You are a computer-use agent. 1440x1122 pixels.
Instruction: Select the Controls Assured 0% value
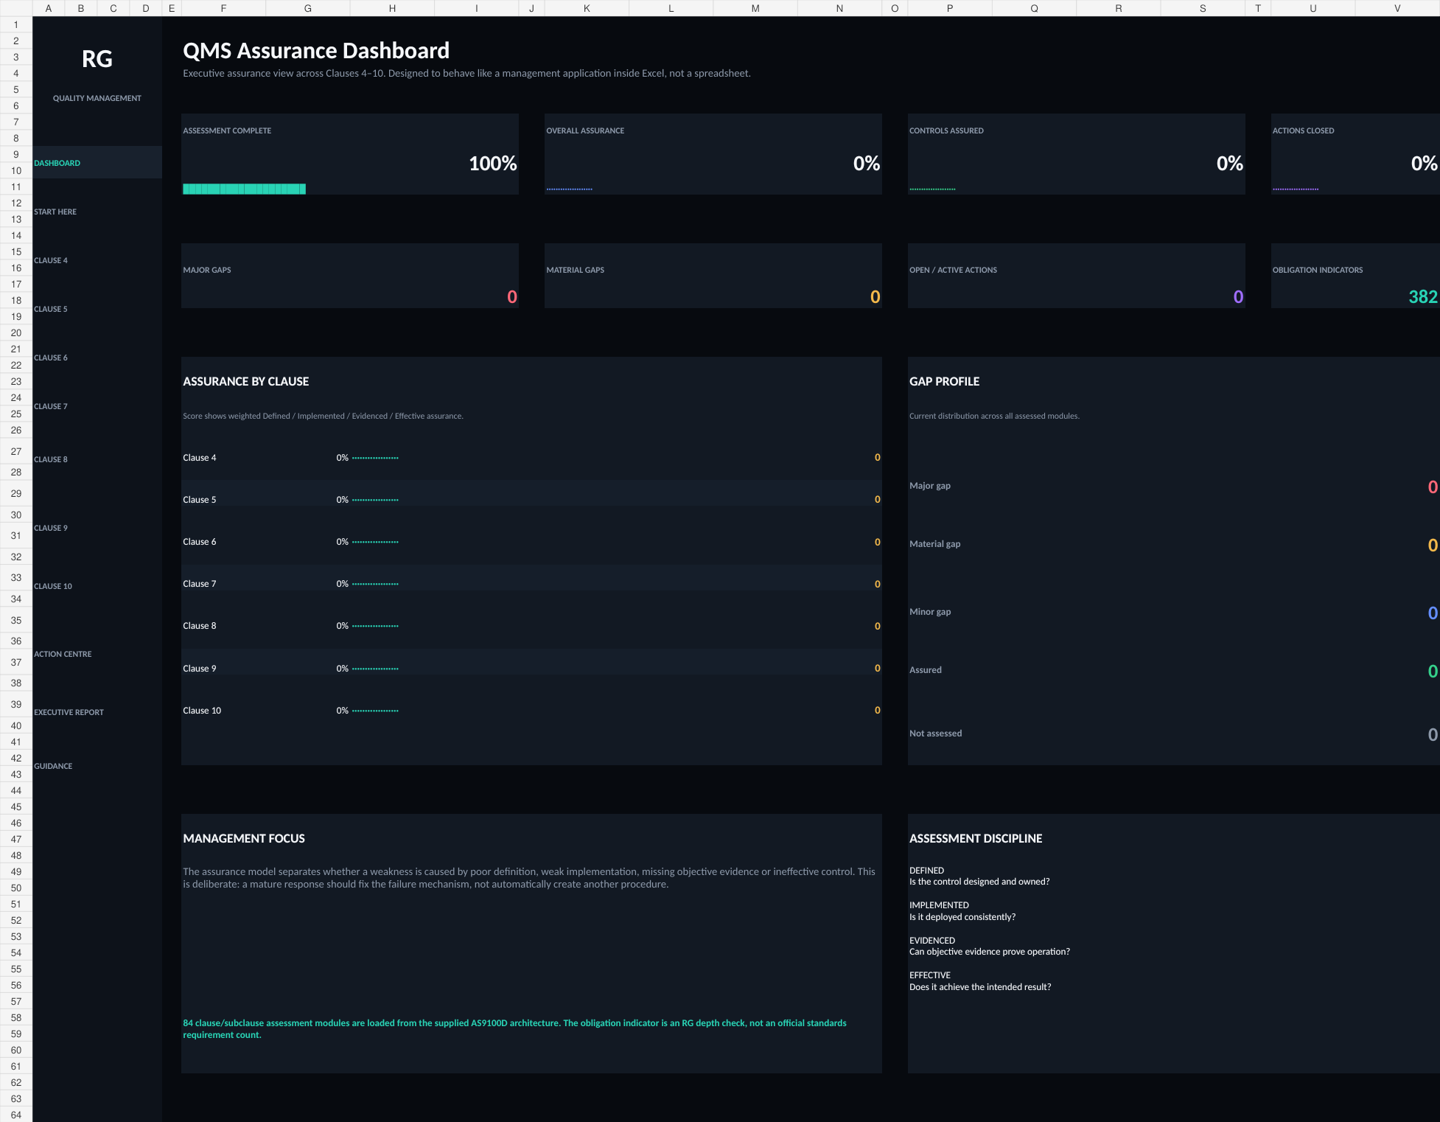(1230, 164)
